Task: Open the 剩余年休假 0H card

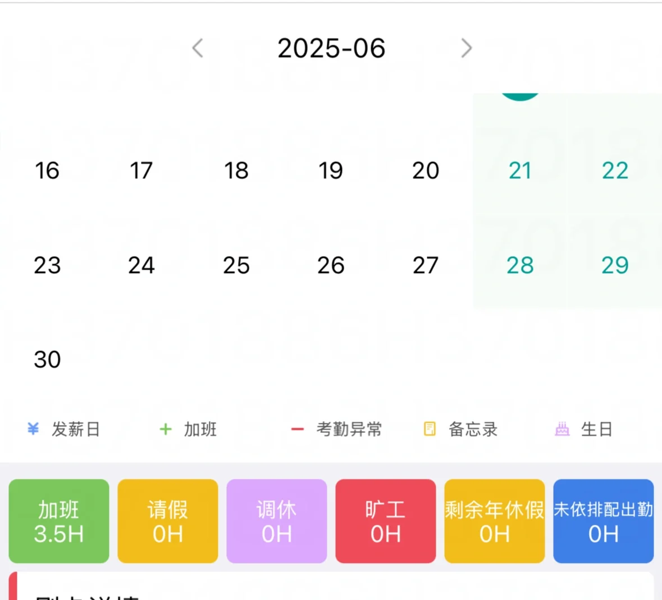Action: point(494,521)
